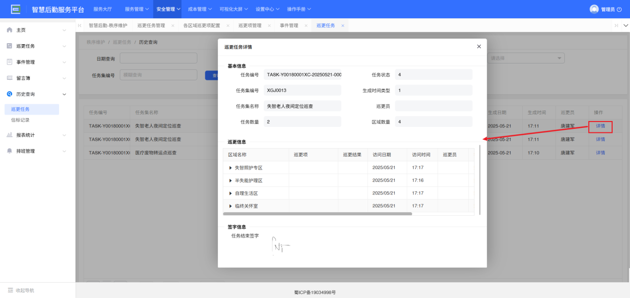Click the power logout icon
This screenshot has height=298, width=630.
[620, 9]
